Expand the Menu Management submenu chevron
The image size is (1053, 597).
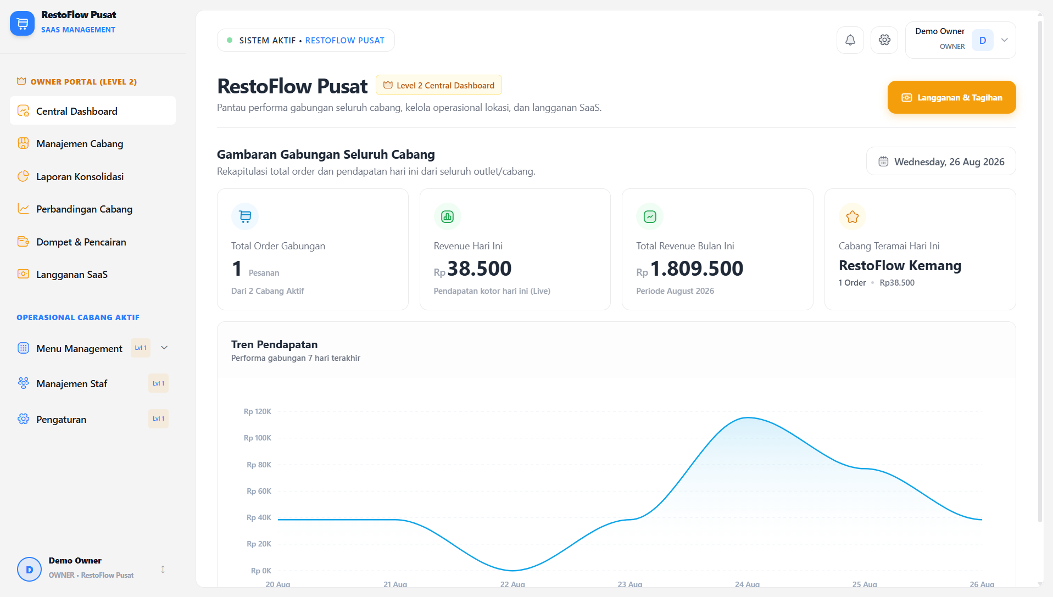pyautogui.click(x=164, y=348)
